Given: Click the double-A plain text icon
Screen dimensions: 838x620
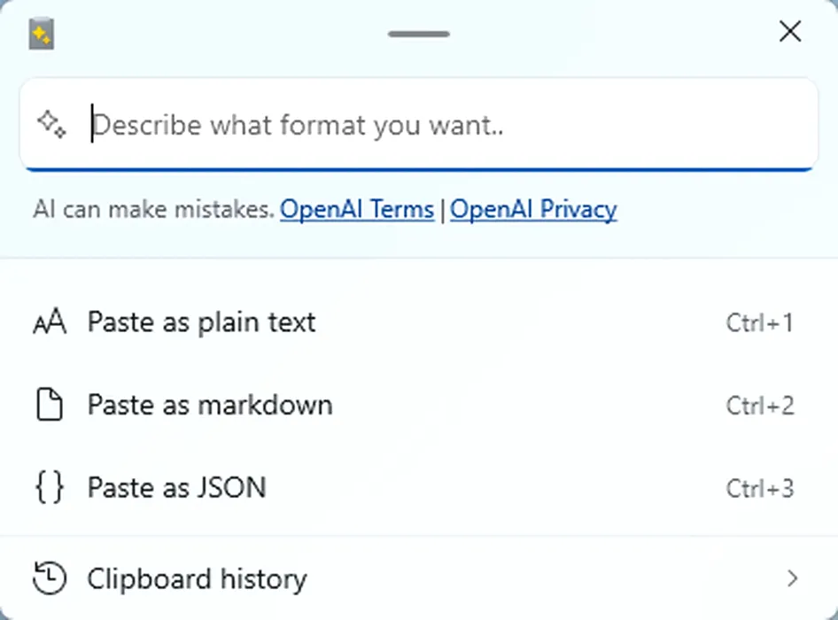Looking at the screenshot, I should [x=50, y=322].
